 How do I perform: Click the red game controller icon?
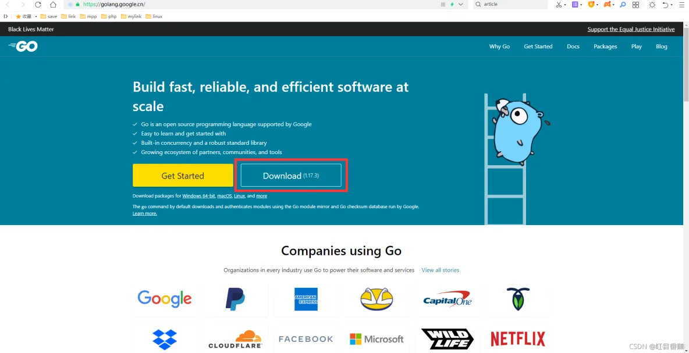pyautogui.click(x=608, y=5)
